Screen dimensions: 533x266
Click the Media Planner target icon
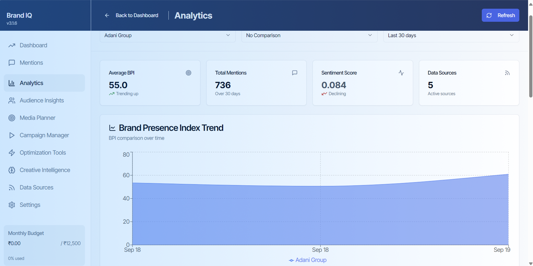point(12,118)
